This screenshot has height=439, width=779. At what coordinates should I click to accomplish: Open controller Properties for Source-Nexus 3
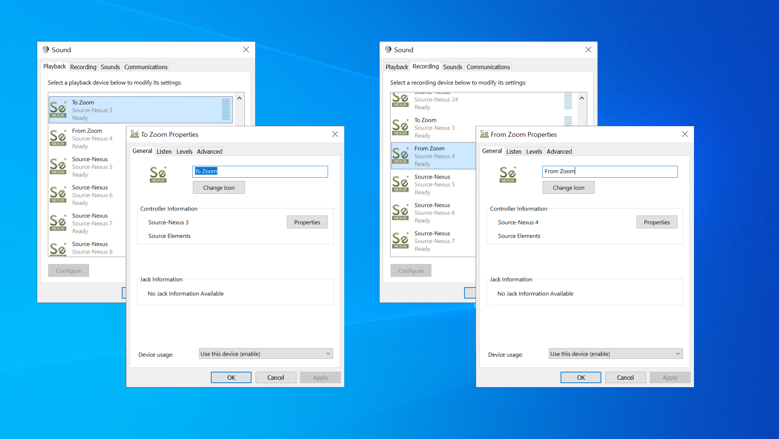pyautogui.click(x=307, y=222)
